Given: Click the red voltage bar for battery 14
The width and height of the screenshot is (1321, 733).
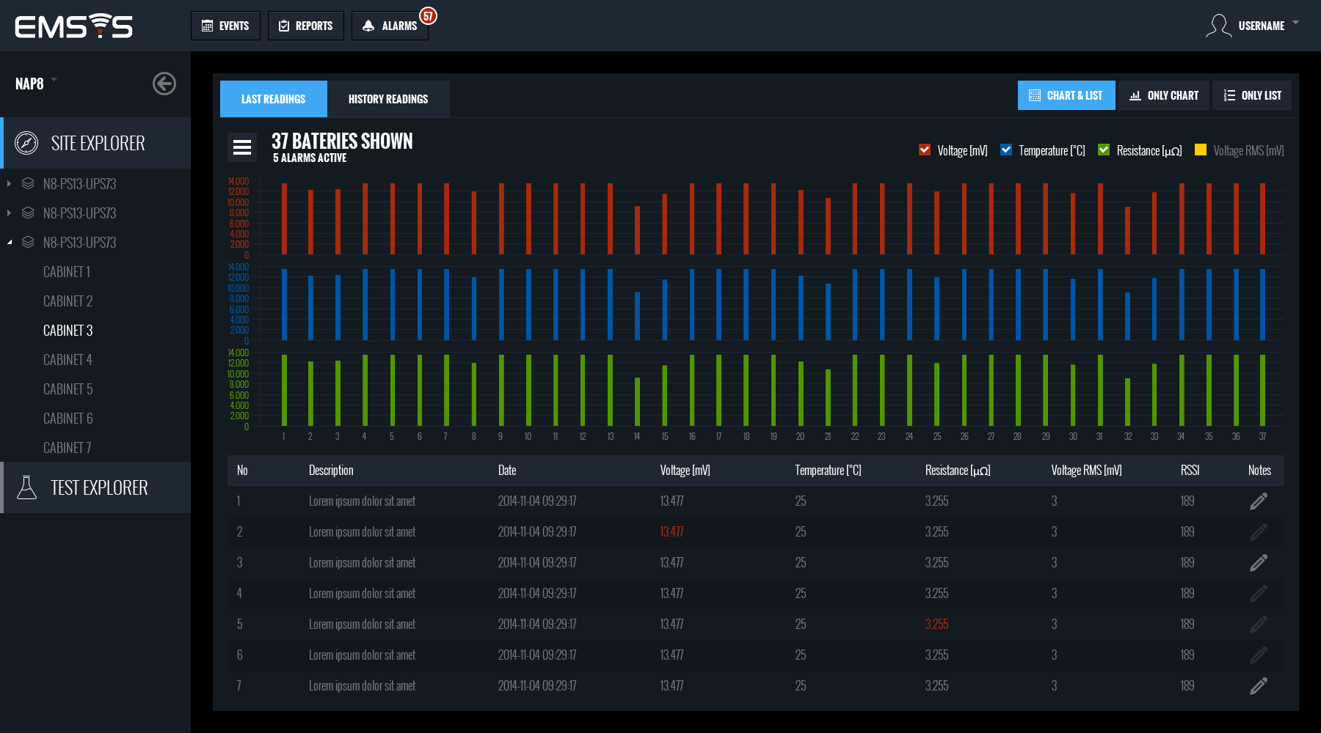Looking at the screenshot, I should [x=637, y=230].
